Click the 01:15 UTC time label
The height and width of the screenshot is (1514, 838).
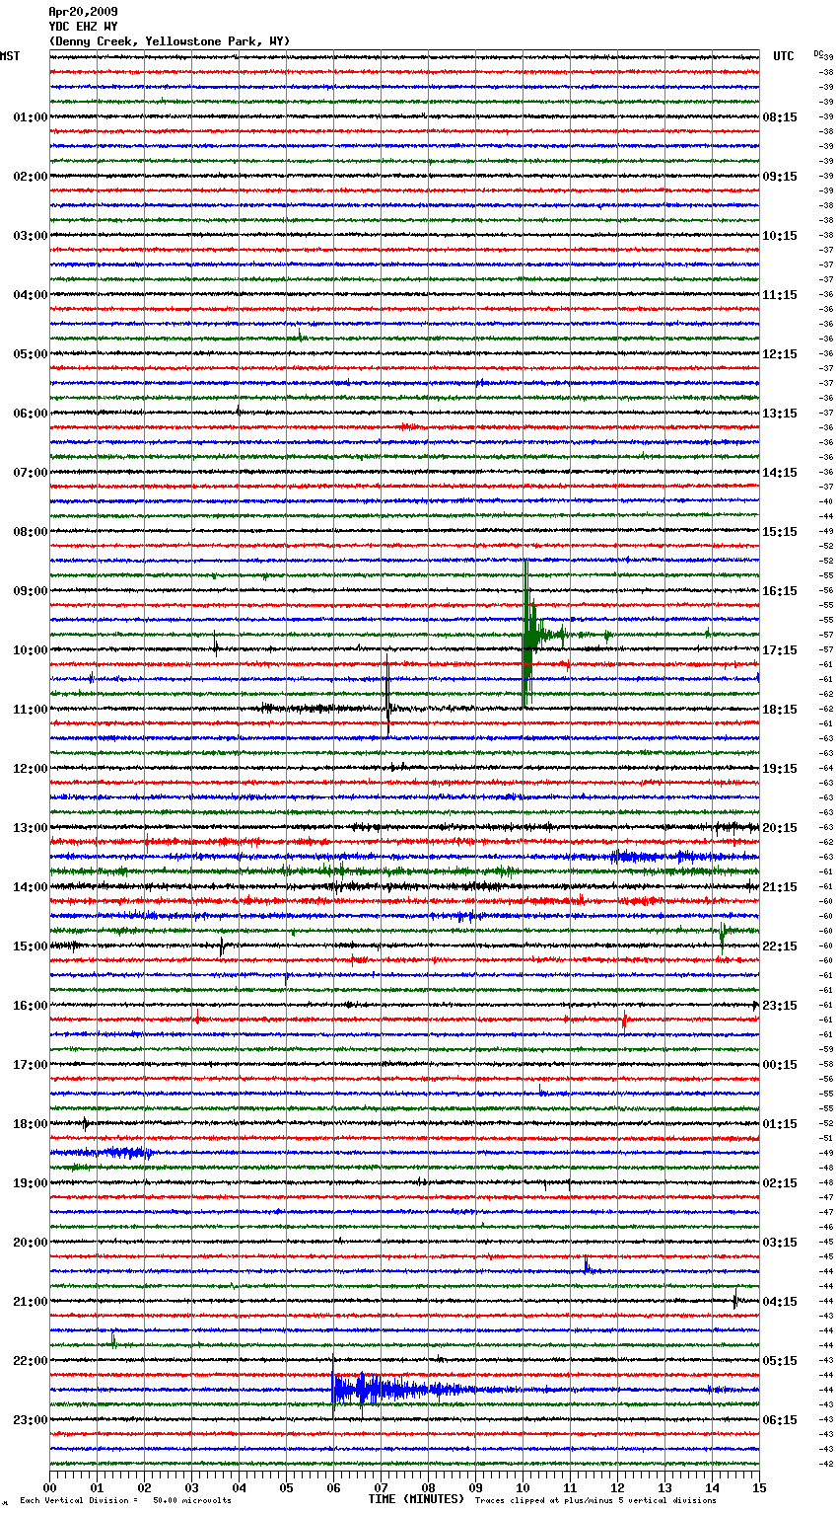click(780, 1124)
